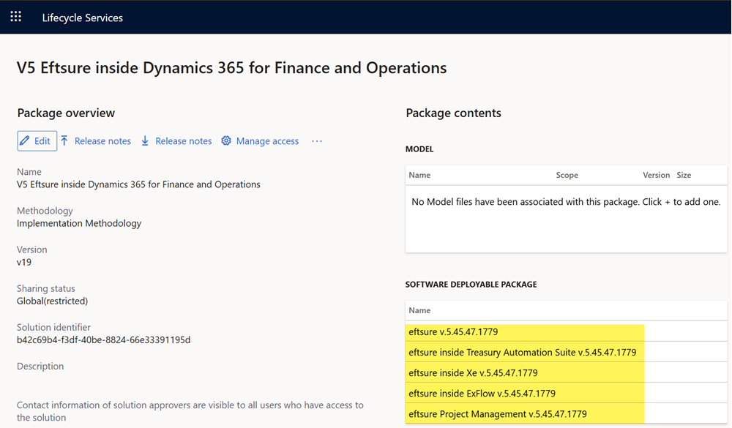Click the pencil icon in Edit button
This screenshot has width=732, height=428.
25,140
